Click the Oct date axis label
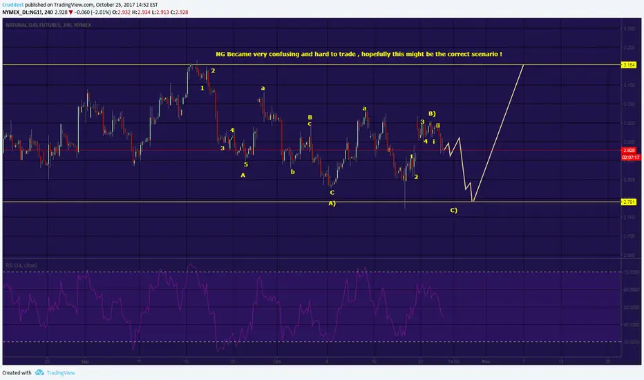Screen dimensions: 644x380 click(277, 361)
